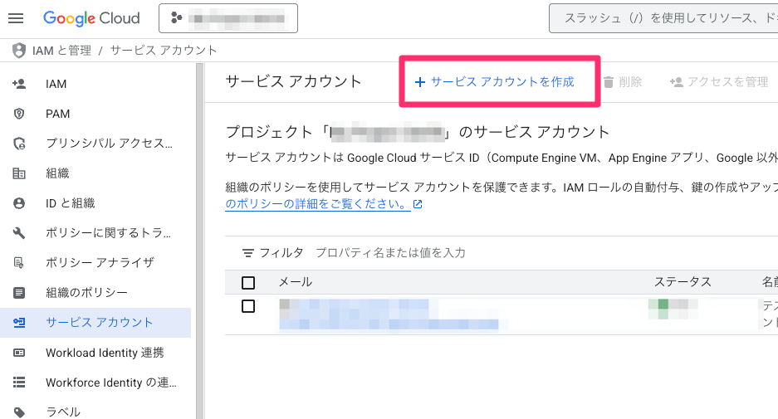Focus the resource search field
Viewport: 778px width, 419px height.
coord(663,18)
